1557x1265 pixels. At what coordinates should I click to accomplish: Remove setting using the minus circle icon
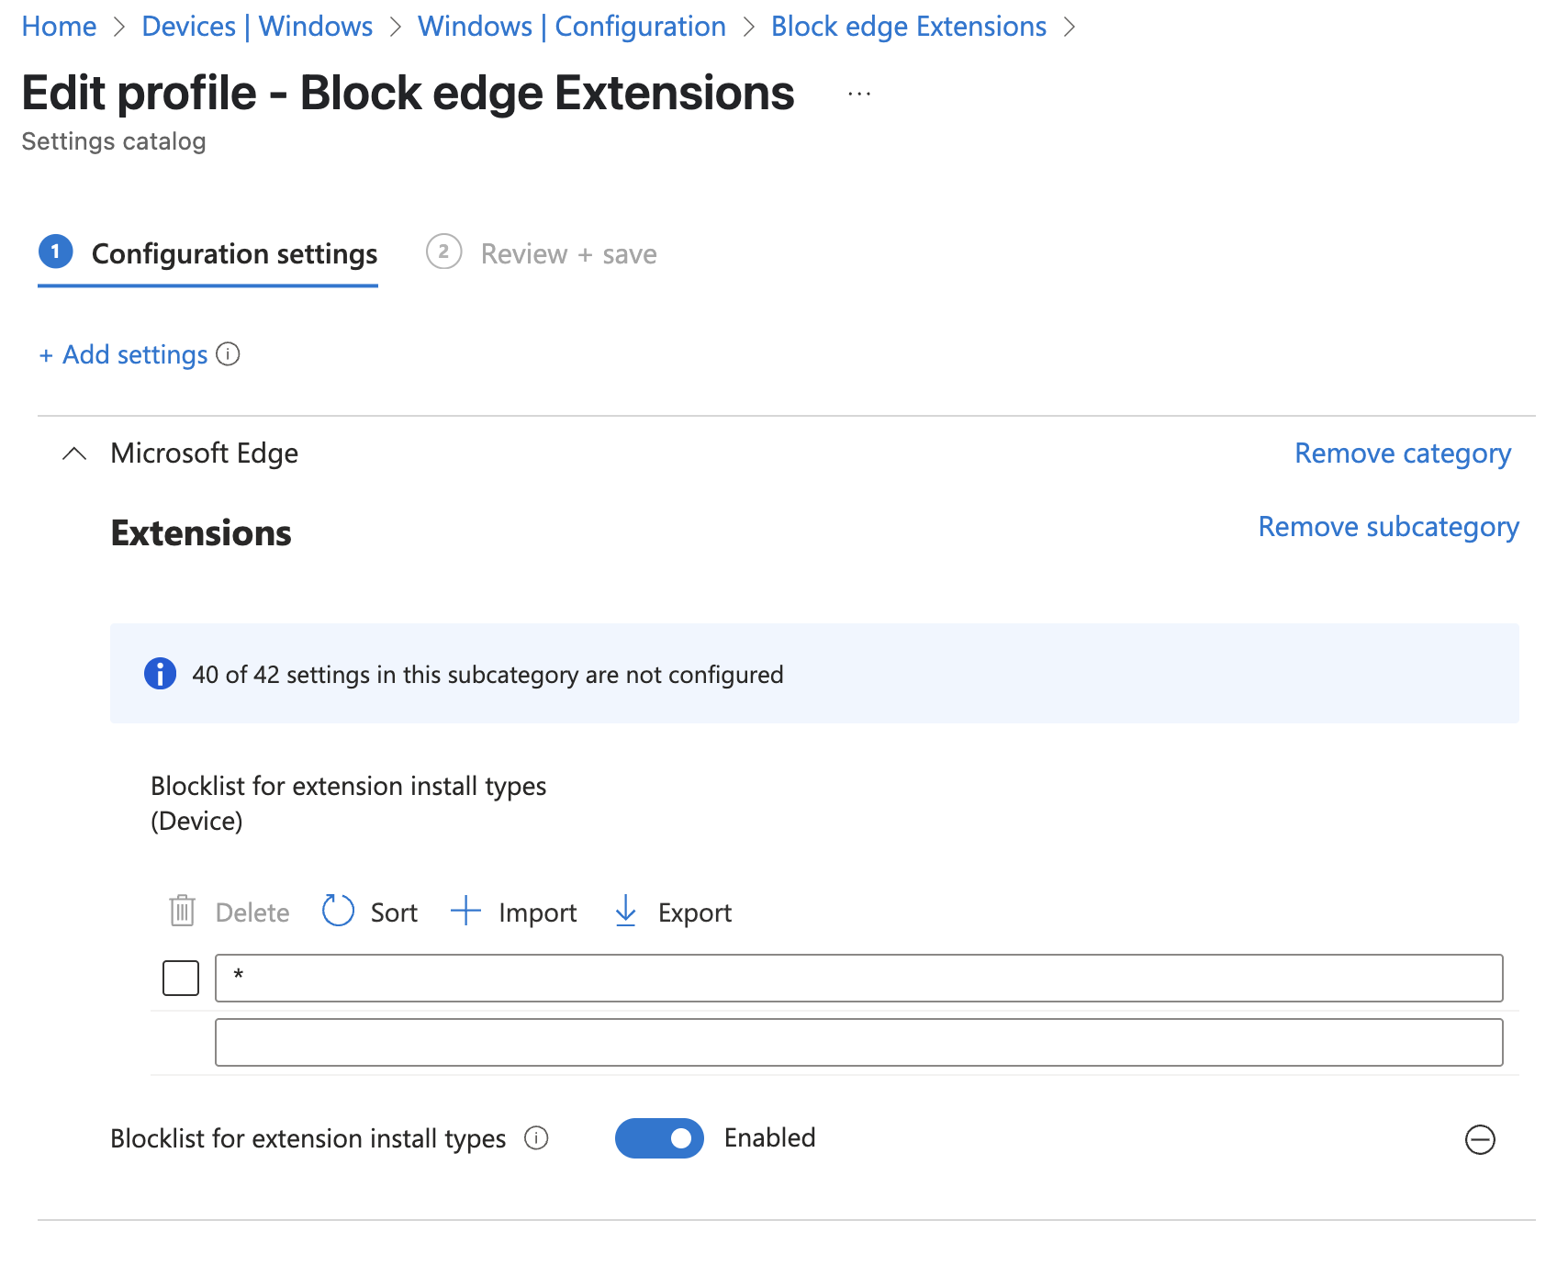tap(1479, 1139)
